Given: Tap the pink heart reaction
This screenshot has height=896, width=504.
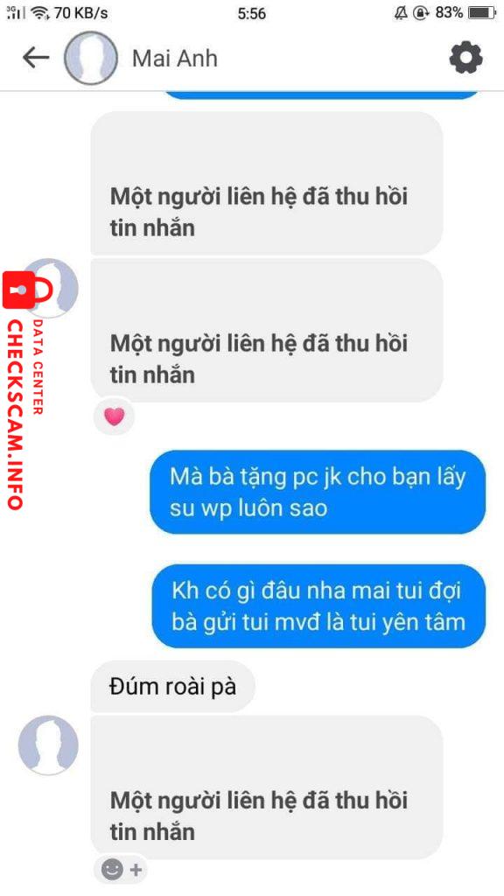Looking at the screenshot, I should pyautogui.click(x=115, y=416).
